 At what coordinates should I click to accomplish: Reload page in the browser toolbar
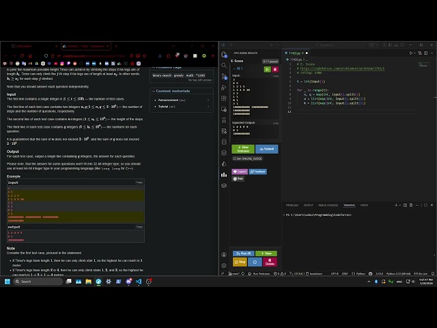click(23, 56)
